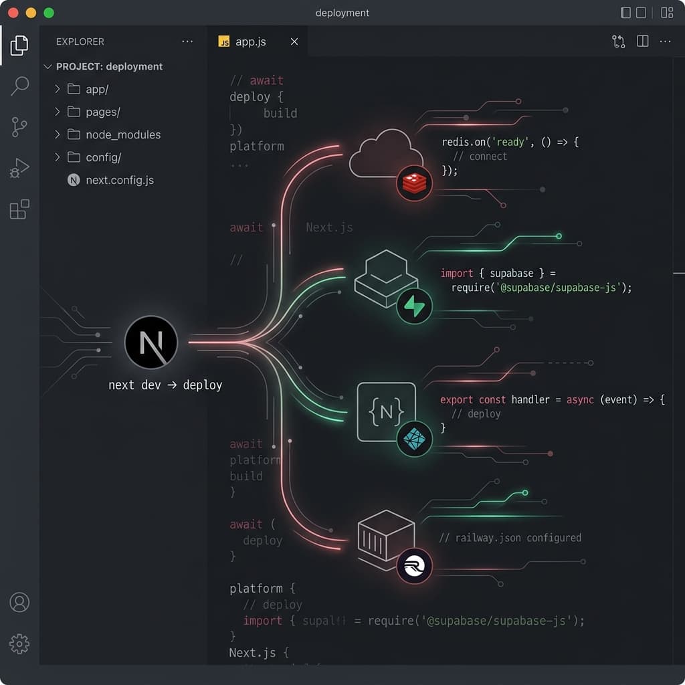Click the minimap scroll marker on right edge

679,273
